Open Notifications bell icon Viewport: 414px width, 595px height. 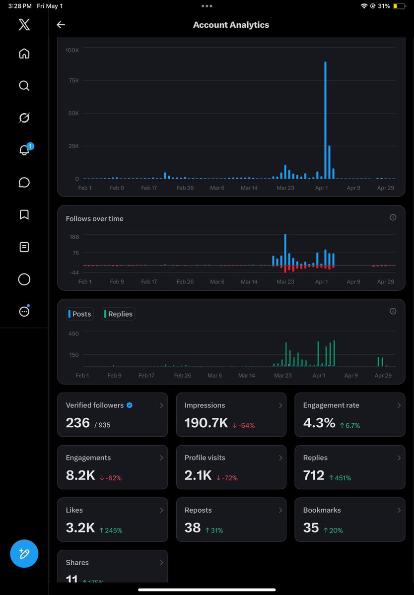(x=25, y=150)
